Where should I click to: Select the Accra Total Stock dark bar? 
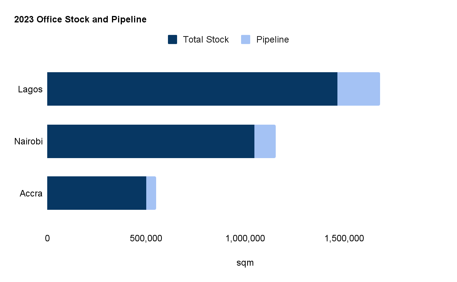[97, 193]
